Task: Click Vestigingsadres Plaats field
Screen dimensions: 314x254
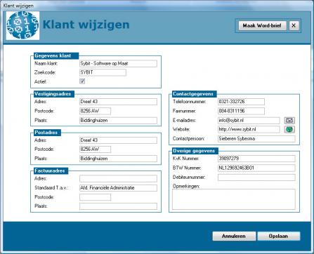Action: pyautogui.click(x=118, y=121)
